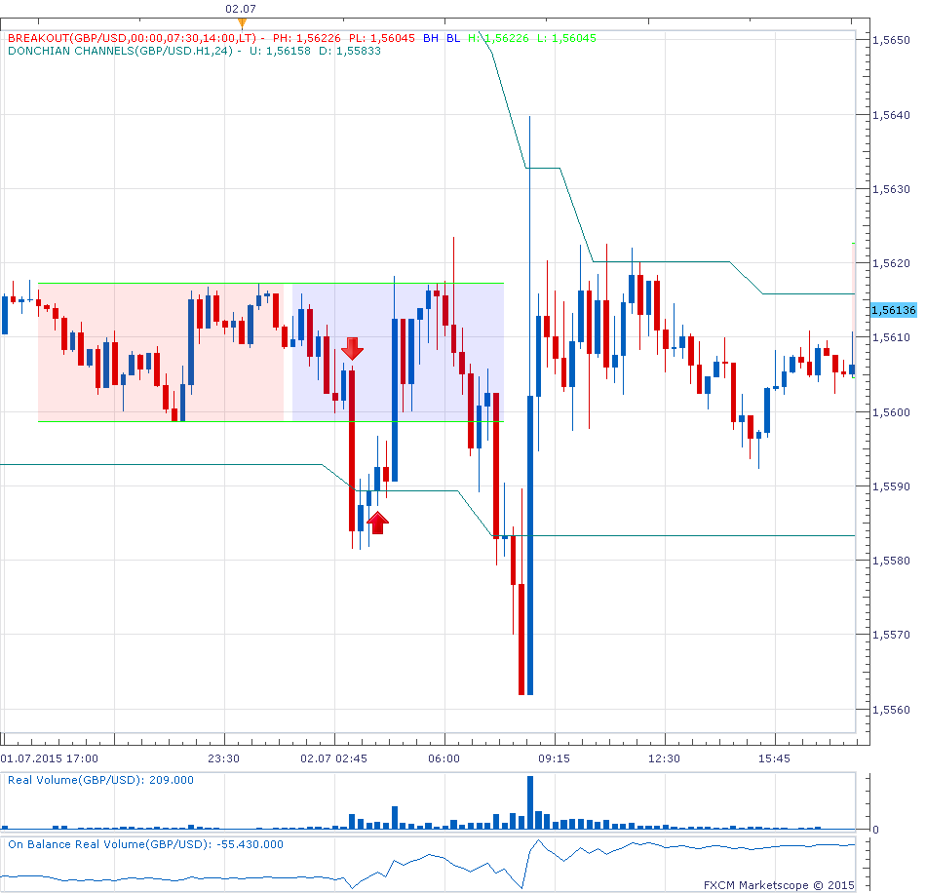926x893 pixels.
Task: Click the 1,5650 price axis label
Action: tap(891, 40)
